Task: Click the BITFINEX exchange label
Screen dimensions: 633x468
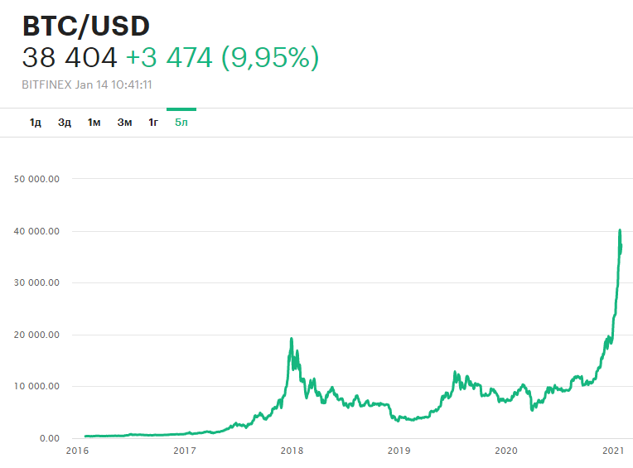Action: 46,84
